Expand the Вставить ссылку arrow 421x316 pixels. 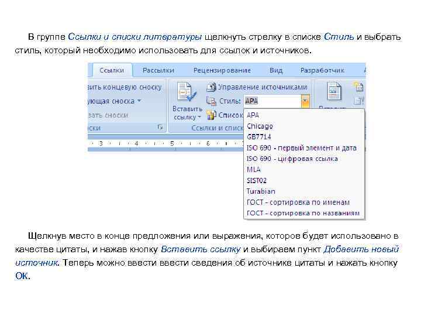199,117
